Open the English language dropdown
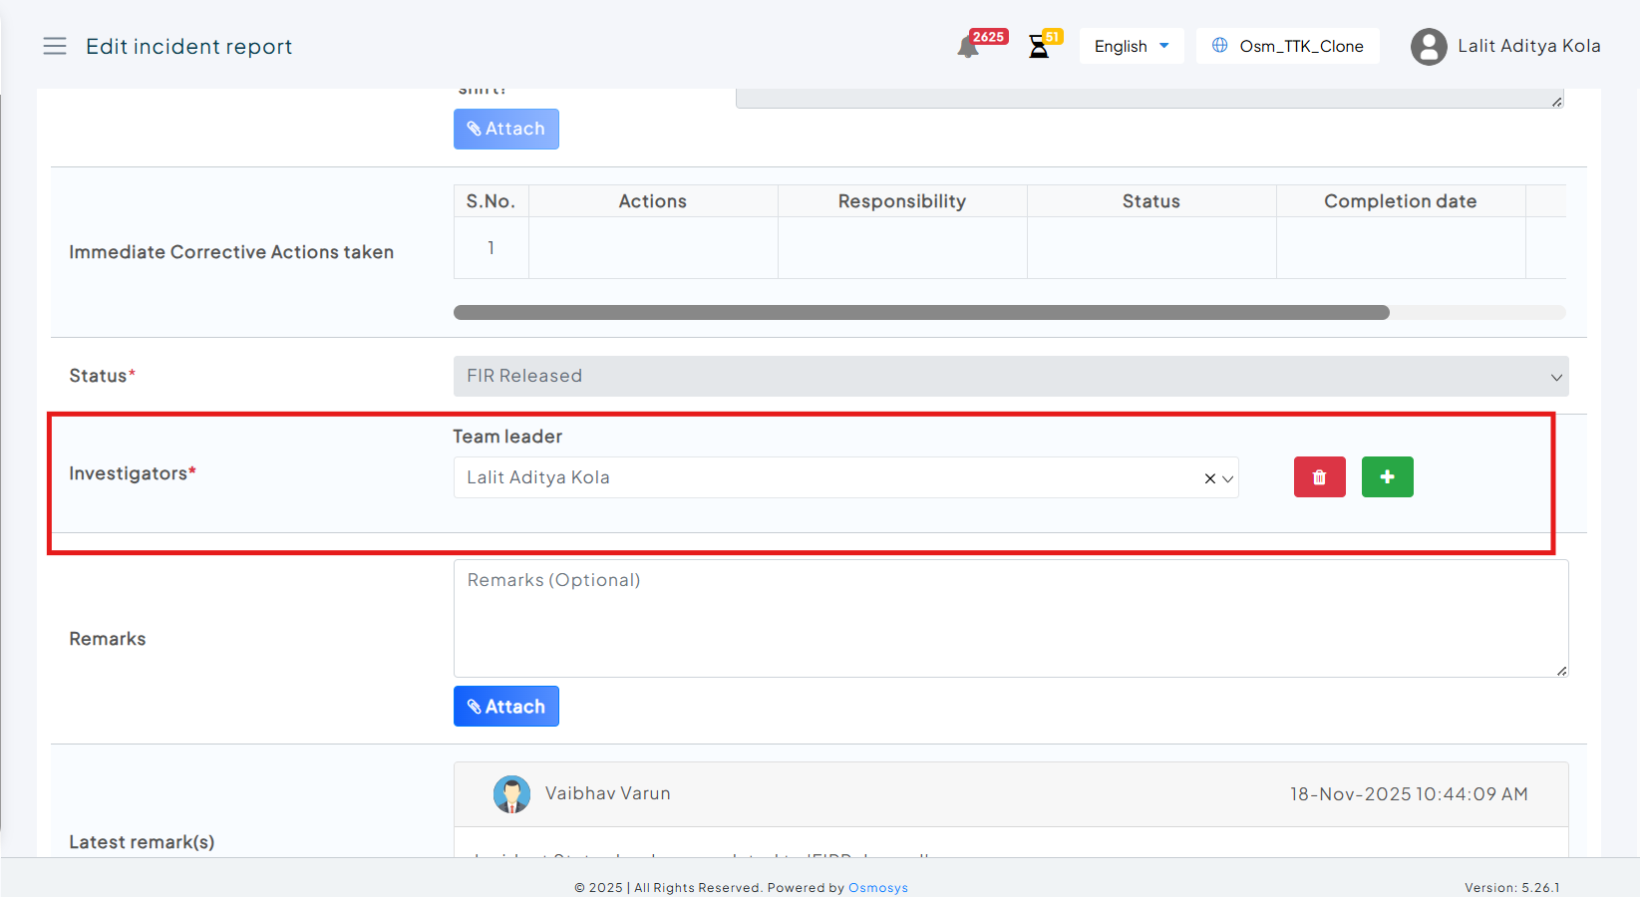 coord(1131,46)
